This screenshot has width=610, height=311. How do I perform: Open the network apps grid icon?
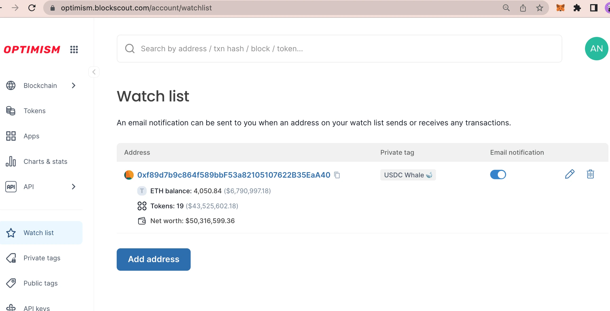coord(74,49)
